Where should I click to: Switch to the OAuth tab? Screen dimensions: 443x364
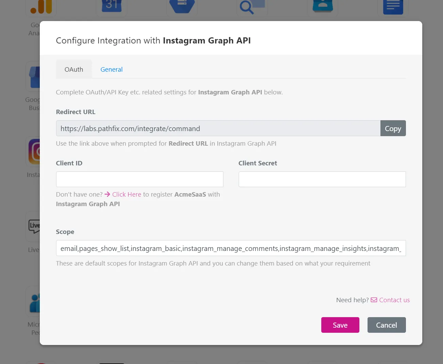tap(74, 69)
